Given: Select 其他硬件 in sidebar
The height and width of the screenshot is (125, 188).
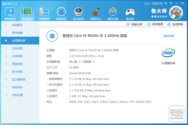Looking at the screenshot, I should 20,87.
